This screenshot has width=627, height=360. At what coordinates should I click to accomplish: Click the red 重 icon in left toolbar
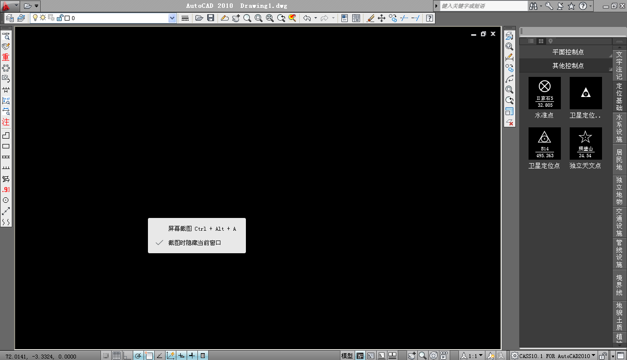click(6, 57)
